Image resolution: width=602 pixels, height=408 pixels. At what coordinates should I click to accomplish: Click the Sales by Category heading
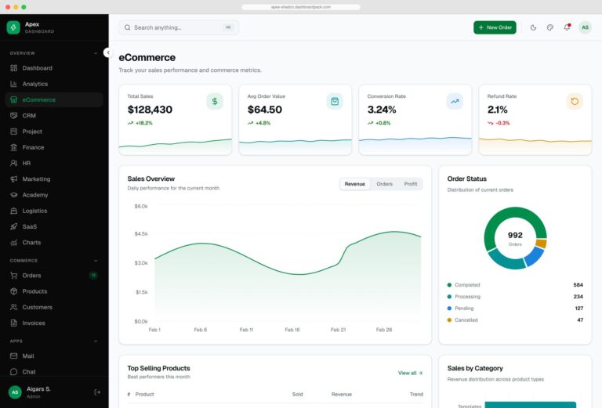pyautogui.click(x=475, y=368)
